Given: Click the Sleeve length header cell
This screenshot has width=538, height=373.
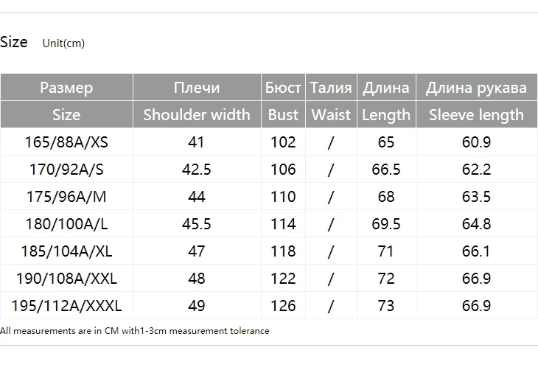Looking at the screenshot, I should pyautogui.click(x=477, y=114).
